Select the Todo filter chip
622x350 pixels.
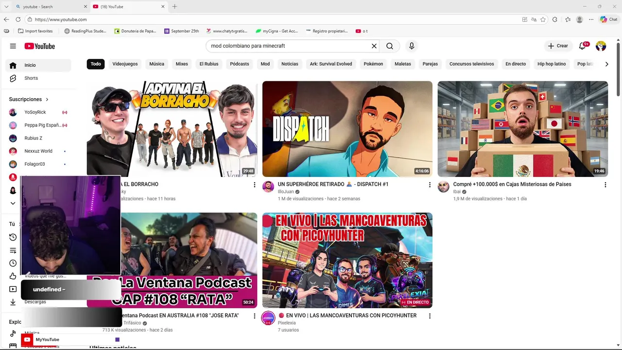[96, 64]
